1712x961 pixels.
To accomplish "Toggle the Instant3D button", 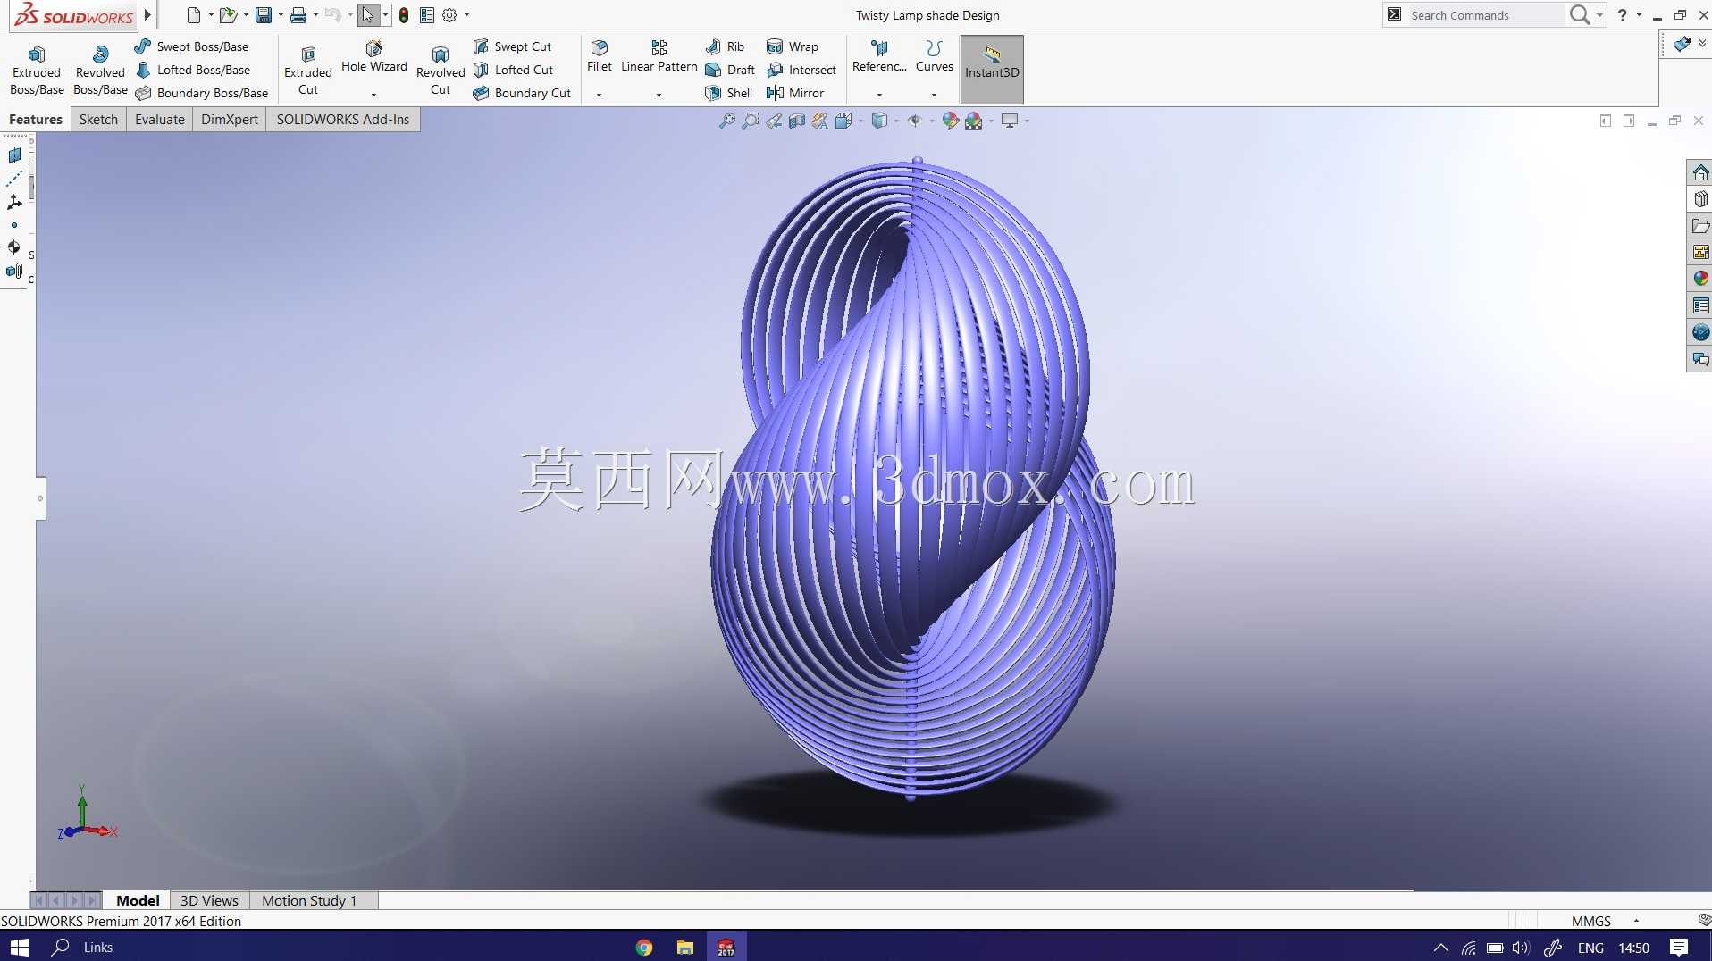I will pos(992,70).
